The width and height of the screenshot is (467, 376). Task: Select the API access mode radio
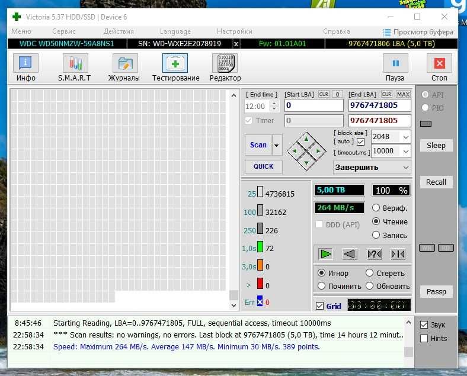tap(425, 95)
